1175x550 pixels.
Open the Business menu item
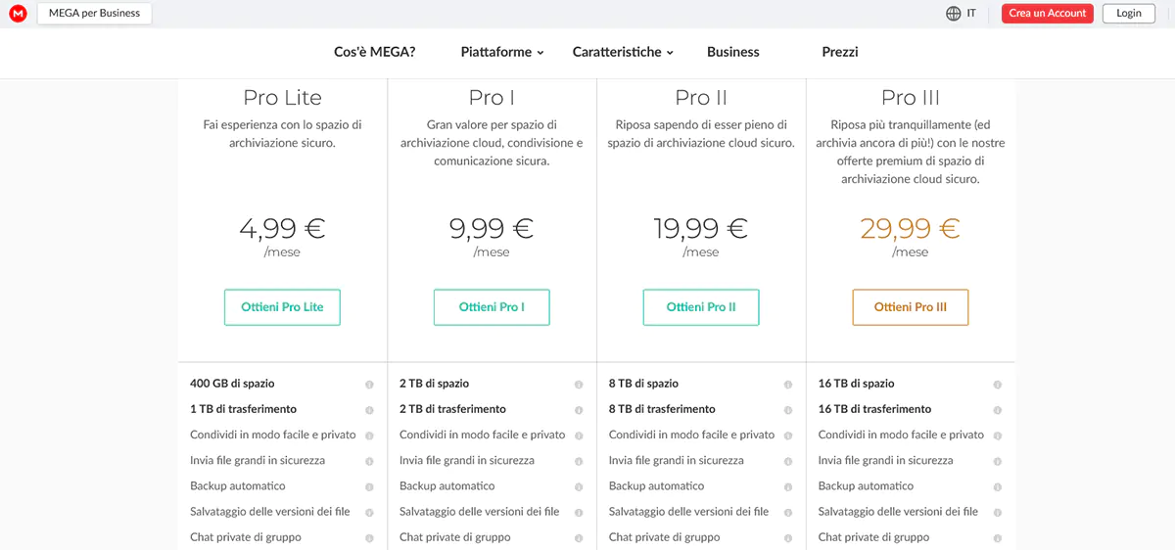click(x=732, y=52)
